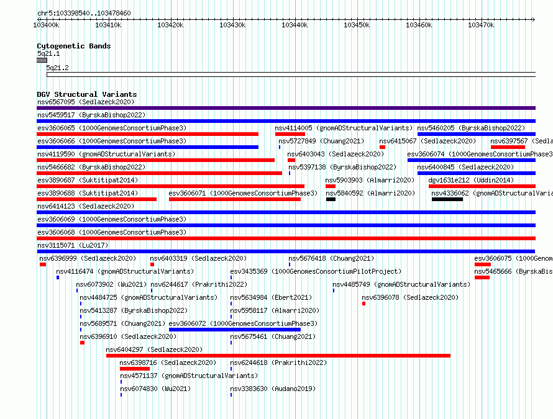Open the nsv4571137 (gnomADStructuralVariants) label
The height and width of the screenshot is (419, 553).
(x=189, y=376)
